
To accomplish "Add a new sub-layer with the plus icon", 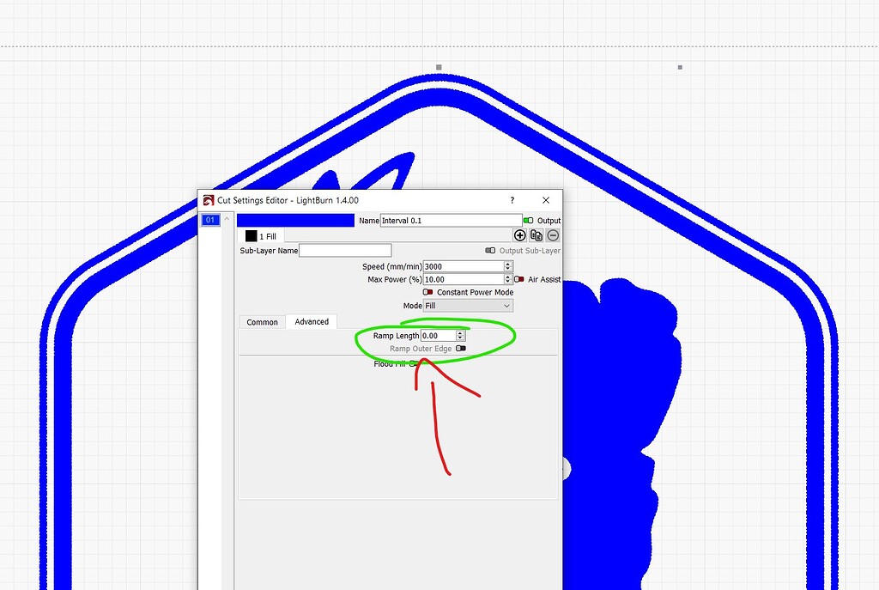I will click(519, 234).
